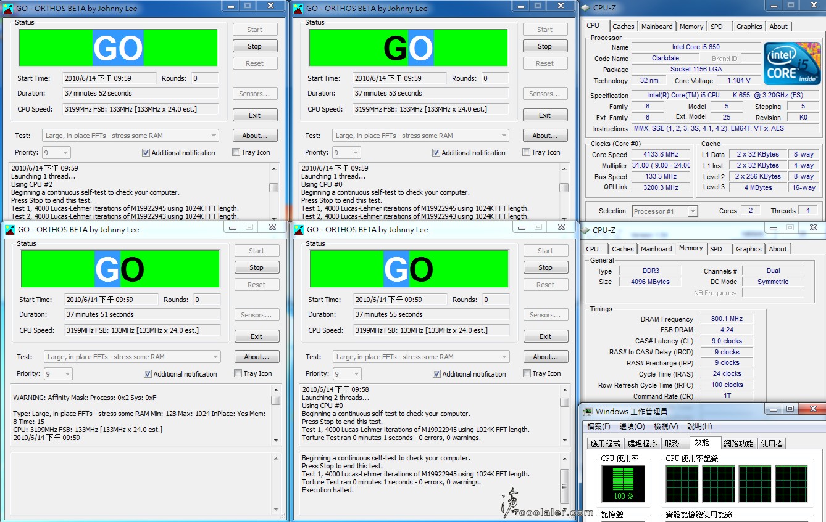The width and height of the screenshot is (826, 522).
Task: Open Test dropdown in ORTHOS with 52 seconds duration
Action: click(130, 136)
